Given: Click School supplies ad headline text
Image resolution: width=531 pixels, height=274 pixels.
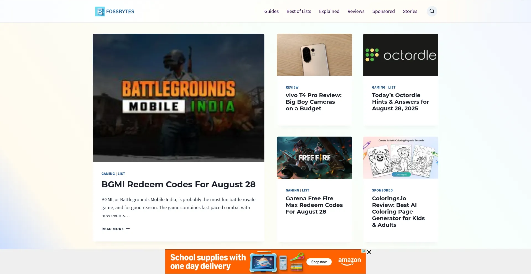Looking at the screenshot, I should click(208, 262).
